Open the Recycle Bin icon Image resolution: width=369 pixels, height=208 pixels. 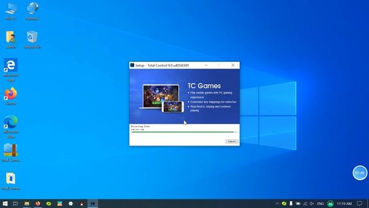(32, 39)
